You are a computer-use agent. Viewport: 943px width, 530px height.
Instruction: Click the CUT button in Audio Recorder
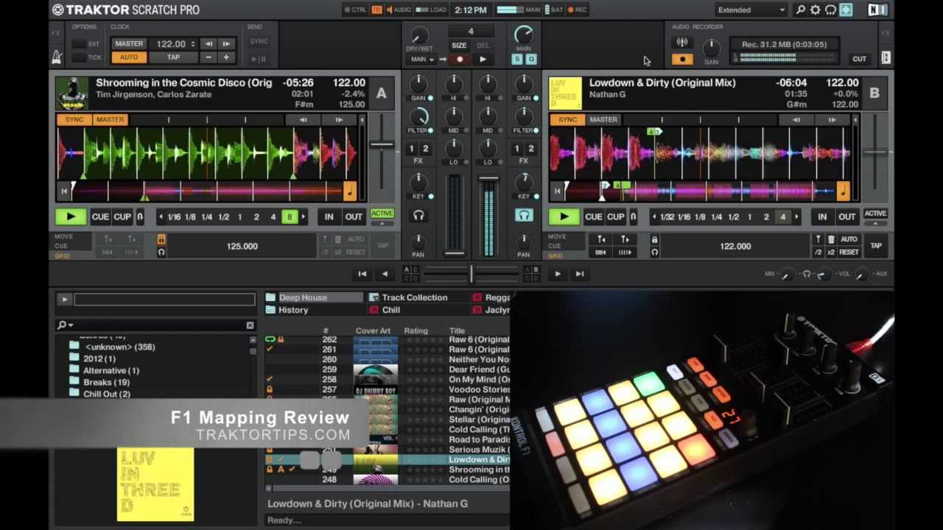[859, 59]
